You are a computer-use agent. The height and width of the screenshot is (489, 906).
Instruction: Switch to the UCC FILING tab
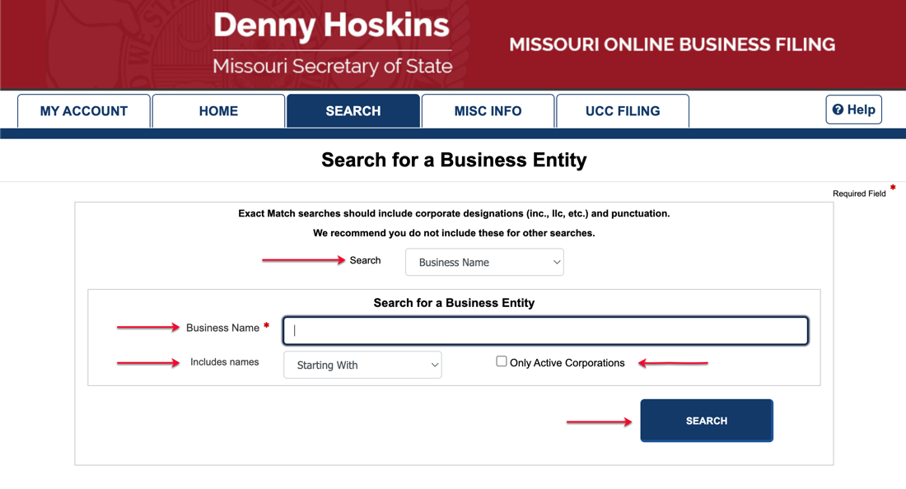pyautogui.click(x=623, y=111)
